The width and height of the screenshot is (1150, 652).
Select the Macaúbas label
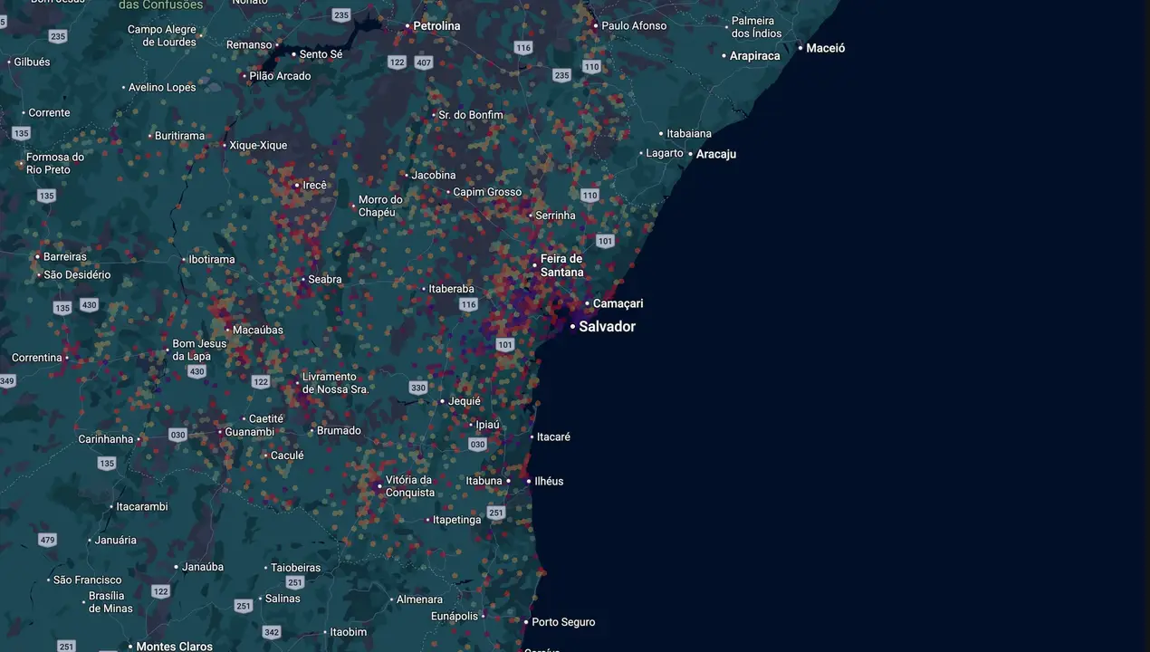258,331
